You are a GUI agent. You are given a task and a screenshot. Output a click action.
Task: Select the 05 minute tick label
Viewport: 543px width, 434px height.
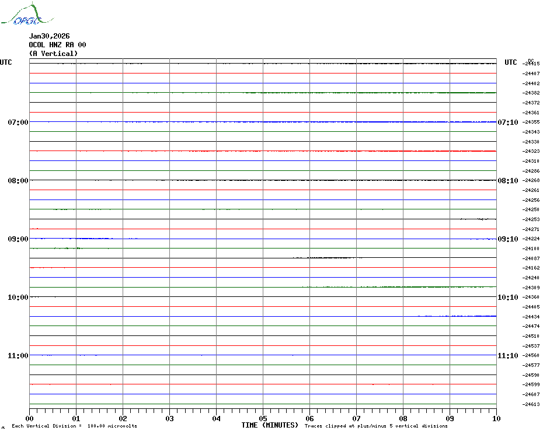tap(263, 418)
